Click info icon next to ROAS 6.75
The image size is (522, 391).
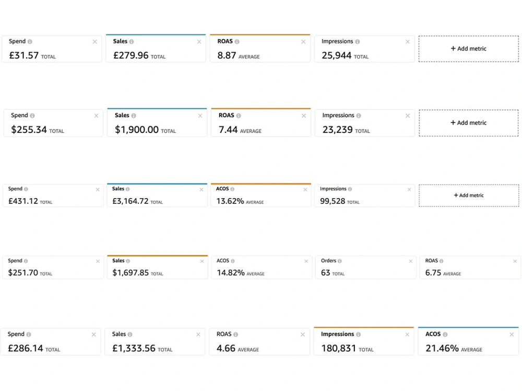pos(442,261)
